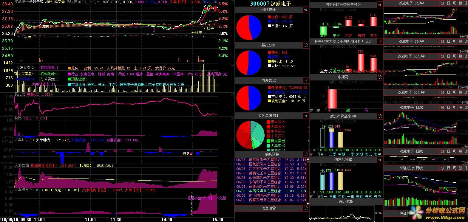468x222 pixels.
Task: Click stock title 300007 汉威电子
Action: click(x=270, y=4)
